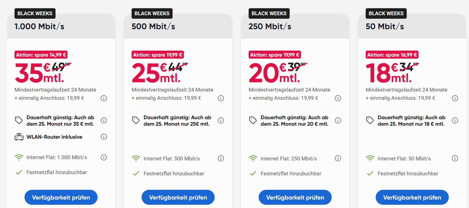Check availability for the 250 Mbit/s plan
The image size is (469, 208).
coord(295,197)
